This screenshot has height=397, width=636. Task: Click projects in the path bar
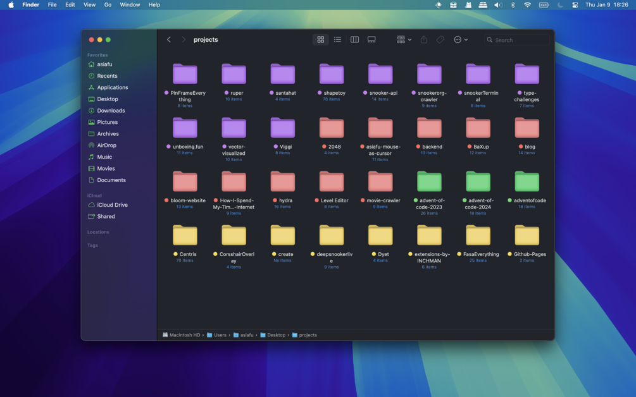tap(304, 335)
